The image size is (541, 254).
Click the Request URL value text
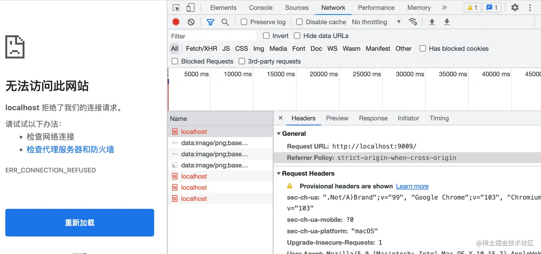coord(375,146)
